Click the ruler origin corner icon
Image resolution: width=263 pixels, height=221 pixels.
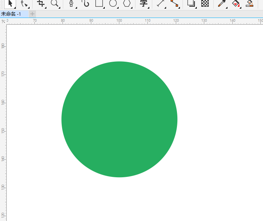pos(3,21)
